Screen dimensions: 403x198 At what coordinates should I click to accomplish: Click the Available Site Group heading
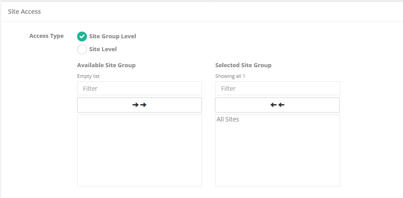(106, 65)
